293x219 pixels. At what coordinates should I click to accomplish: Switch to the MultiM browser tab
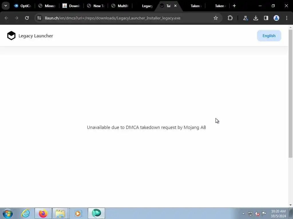[x=120, y=6]
